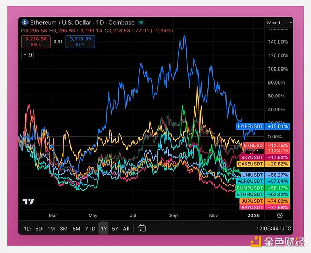This screenshot has height=253, width=311.
Task: Open the Mixed scale dropdown
Action: 279,23
